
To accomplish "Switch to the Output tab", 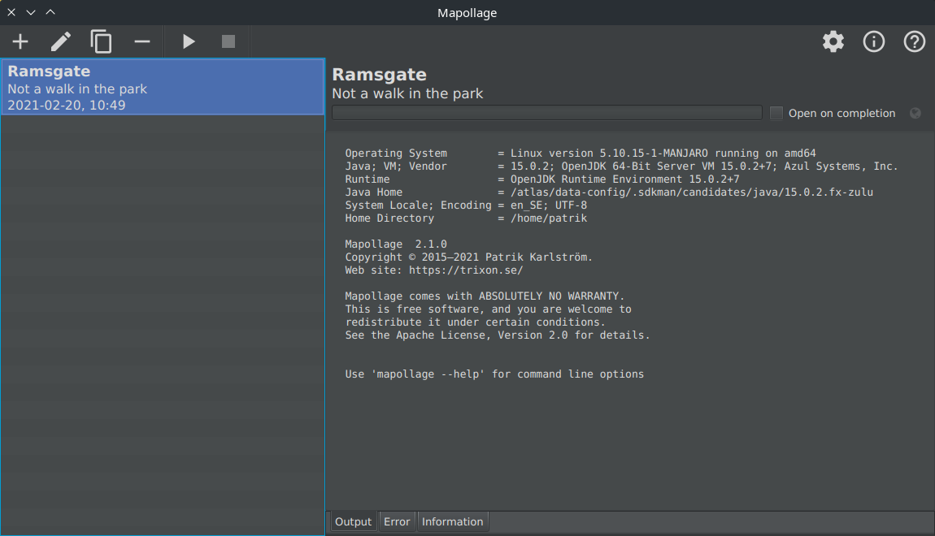I will pyautogui.click(x=353, y=521).
